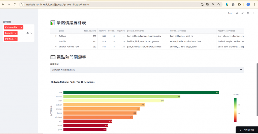This screenshot has width=258, height=134.
Task: Open browser profile avatar
Action: 248,5
